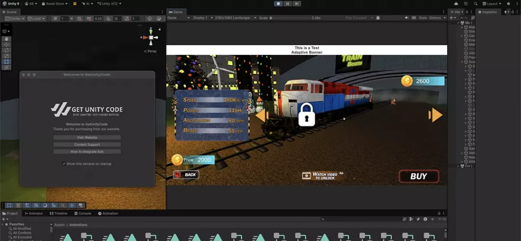Click Contact Support button
The width and height of the screenshot is (521, 241).
(87, 144)
